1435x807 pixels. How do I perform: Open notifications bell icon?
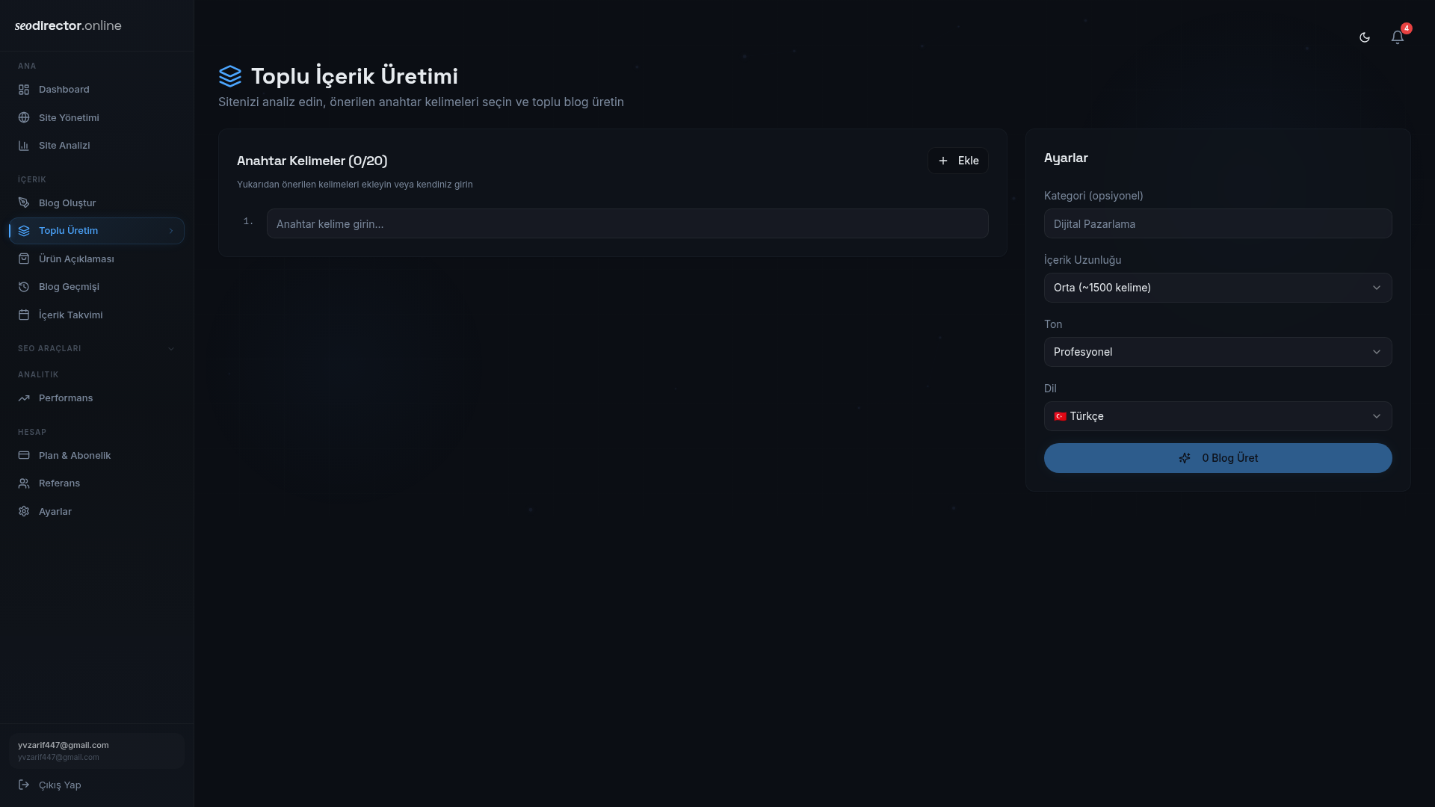pos(1397,37)
